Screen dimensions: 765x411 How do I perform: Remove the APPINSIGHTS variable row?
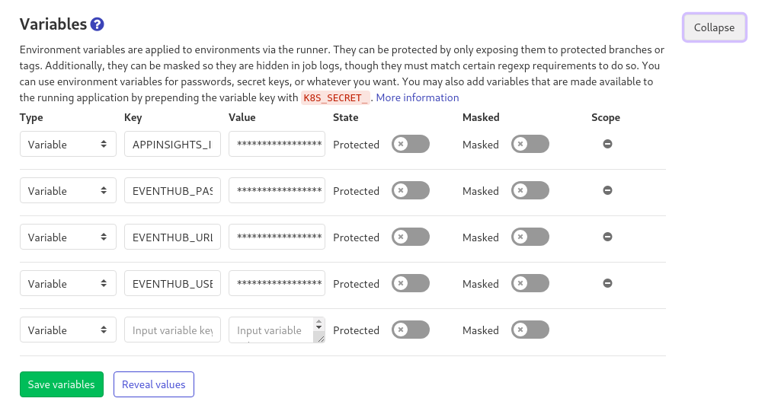tap(607, 144)
